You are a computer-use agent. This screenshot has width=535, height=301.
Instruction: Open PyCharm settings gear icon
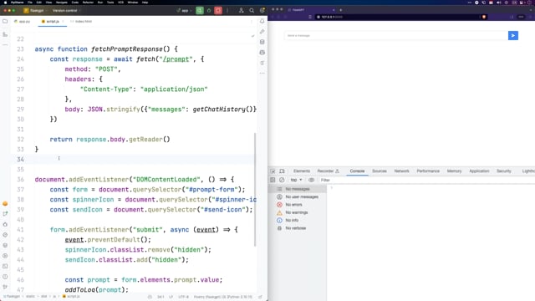point(262,11)
